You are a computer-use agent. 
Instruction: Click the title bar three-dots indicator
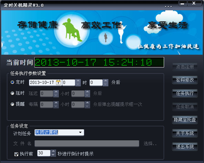169,7
